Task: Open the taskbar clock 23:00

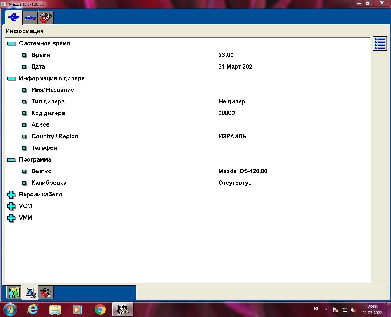Action: pyautogui.click(x=372, y=310)
